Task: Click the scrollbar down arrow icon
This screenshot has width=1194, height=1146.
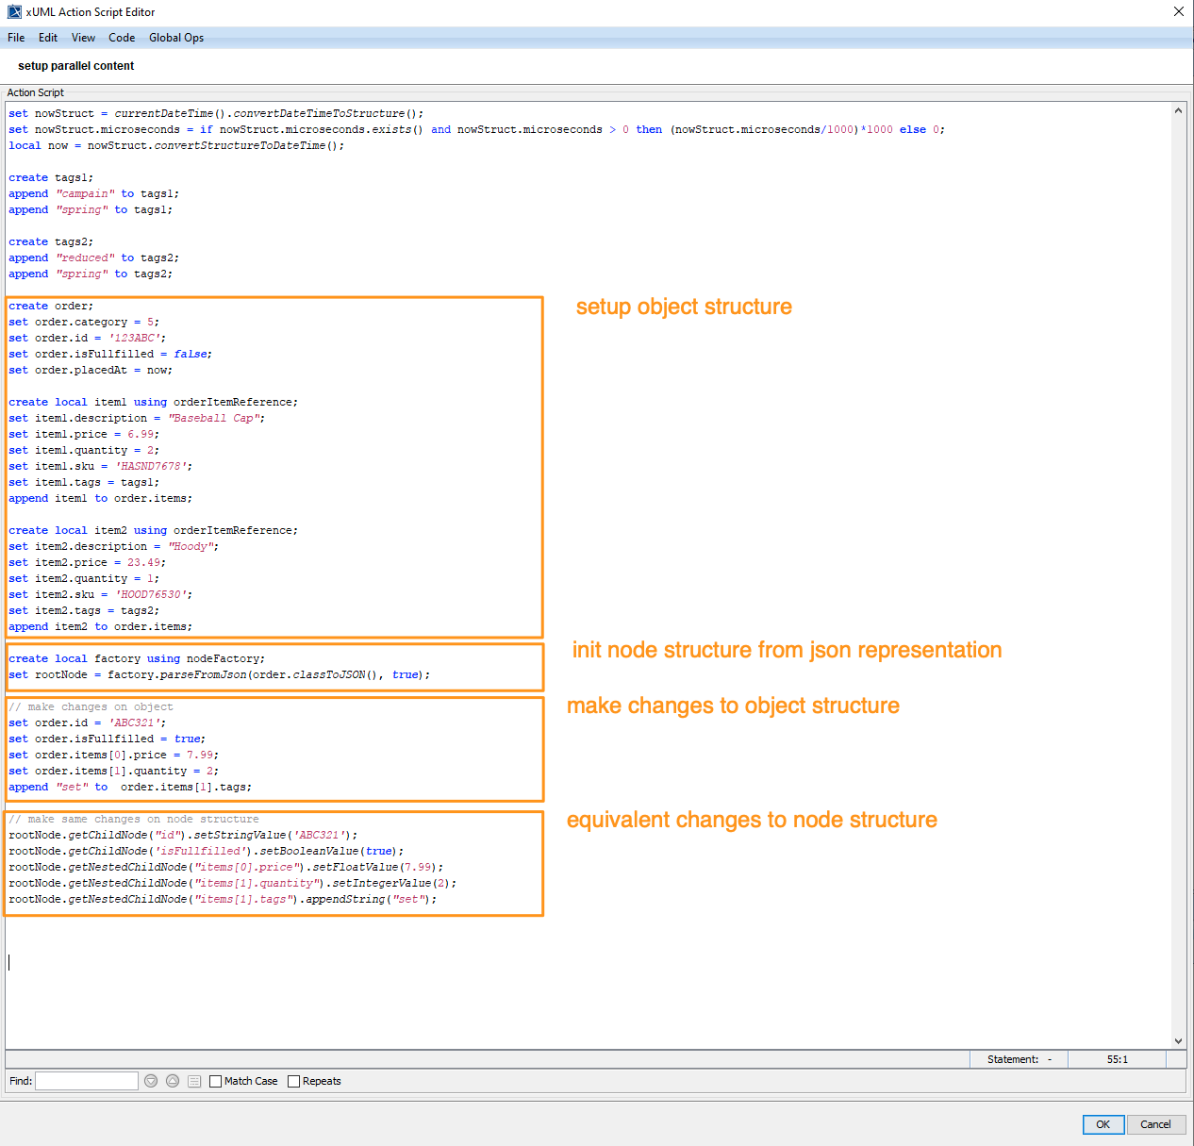Action: pyautogui.click(x=1178, y=1042)
